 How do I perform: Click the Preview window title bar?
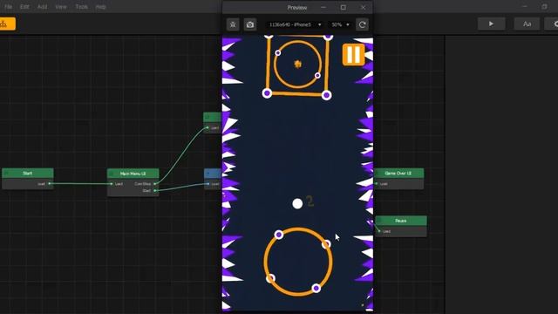point(297,8)
